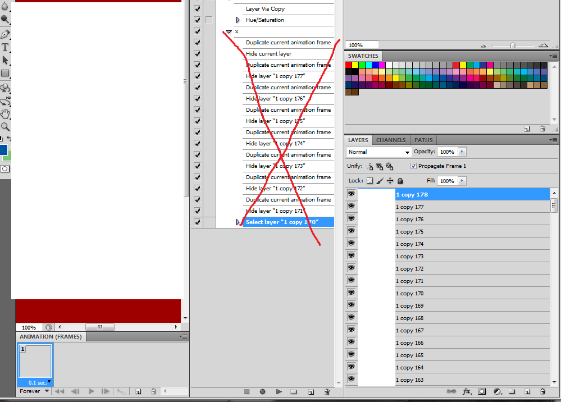
Task: Pick the red swatch in Swatches panel
Action: pos(349,65)
